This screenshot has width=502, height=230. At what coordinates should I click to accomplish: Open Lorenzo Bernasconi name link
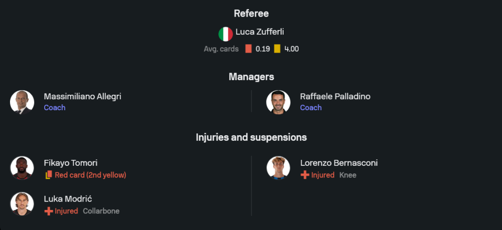coord(339,163)
